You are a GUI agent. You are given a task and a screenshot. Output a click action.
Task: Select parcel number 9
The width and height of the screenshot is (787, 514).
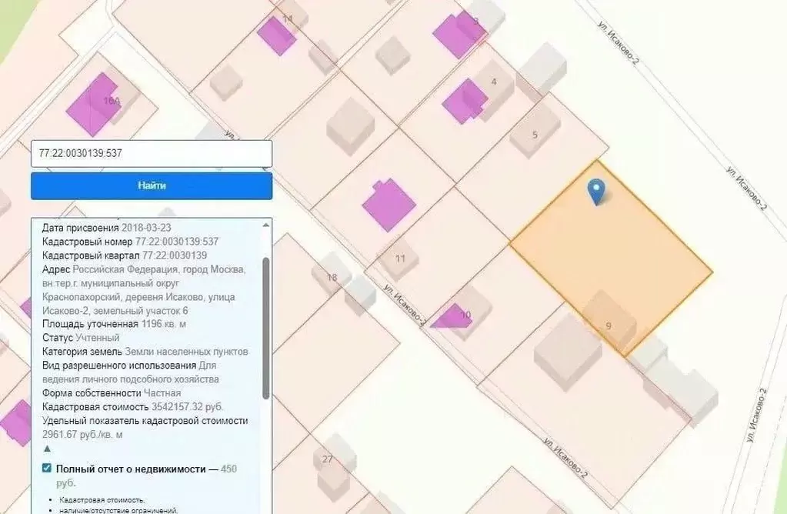[608, 326]
